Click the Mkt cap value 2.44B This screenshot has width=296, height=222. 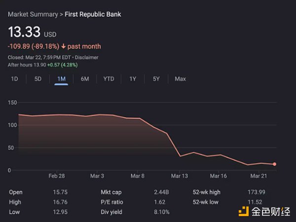pos(162,192)
